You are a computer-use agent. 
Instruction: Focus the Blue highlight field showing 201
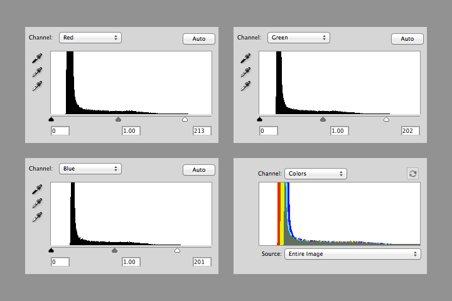[x=202, y=262]
